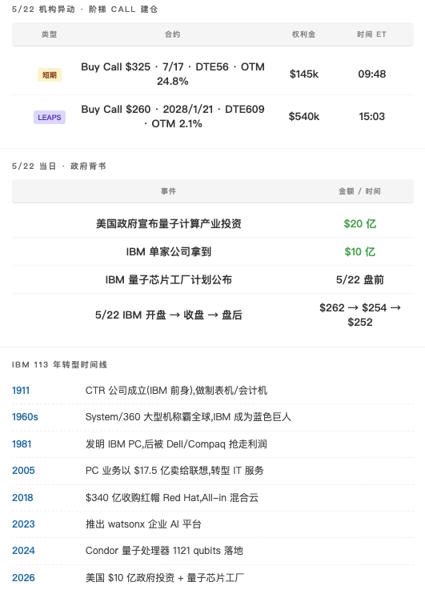
Task: Click the 短期 tag badge
Action: coord(50,74)
